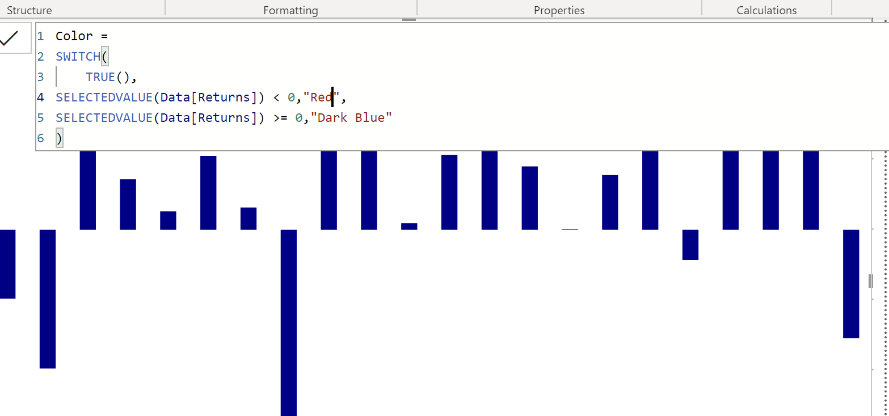Open the Structure ribbon group label
The height and width of the screenshot is (416, 889).
click(29, 10)
